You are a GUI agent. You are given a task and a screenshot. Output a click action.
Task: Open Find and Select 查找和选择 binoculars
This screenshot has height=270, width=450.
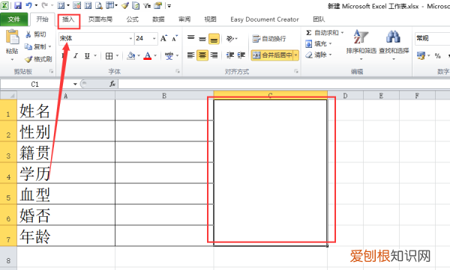pyautogui.click(x=394, y=45)
